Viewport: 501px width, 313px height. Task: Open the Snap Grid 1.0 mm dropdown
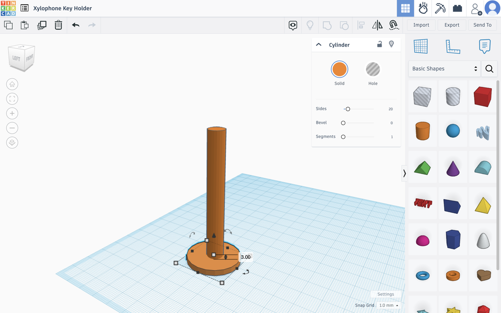tap(389, 305)
